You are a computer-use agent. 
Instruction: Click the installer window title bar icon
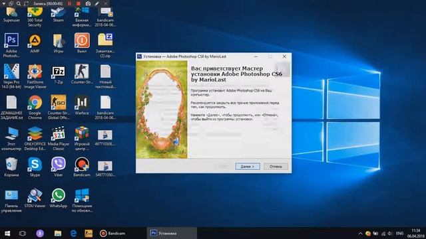139,56
